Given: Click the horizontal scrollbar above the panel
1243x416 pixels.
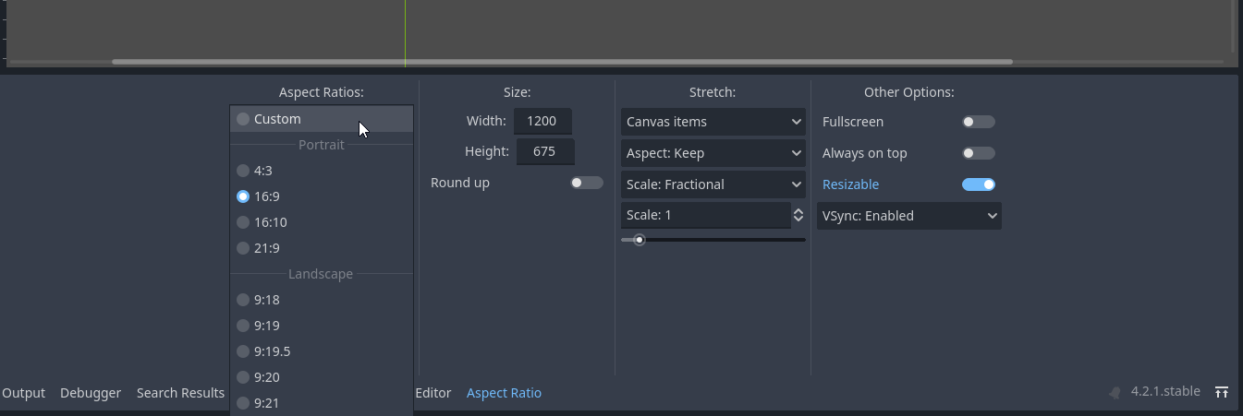Looking at the screenshot, I should click(x=562, y=62).
